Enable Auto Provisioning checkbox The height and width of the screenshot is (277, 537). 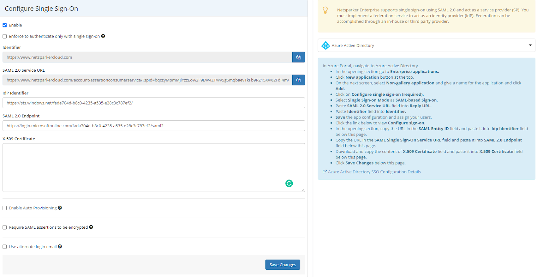[x=5, y=208]
